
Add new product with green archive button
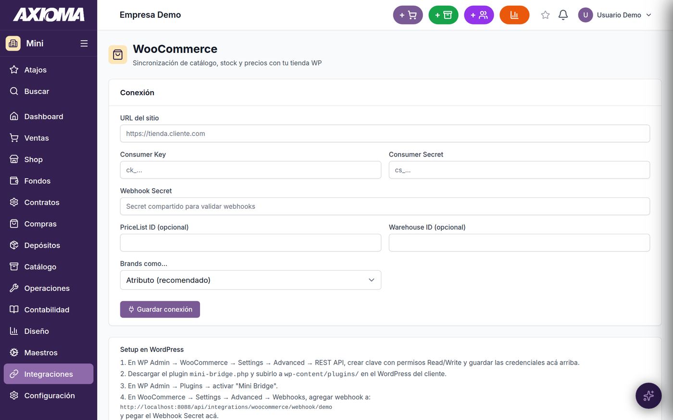coord(443,15)
